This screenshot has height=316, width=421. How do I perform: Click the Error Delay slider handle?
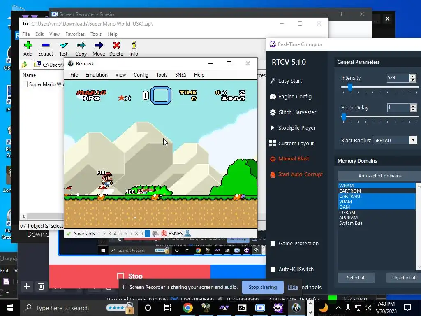click(344, 116)
